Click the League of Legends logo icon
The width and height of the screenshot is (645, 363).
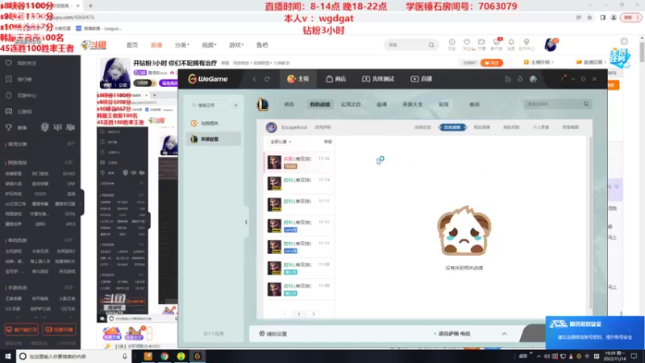tap(263, 105)
